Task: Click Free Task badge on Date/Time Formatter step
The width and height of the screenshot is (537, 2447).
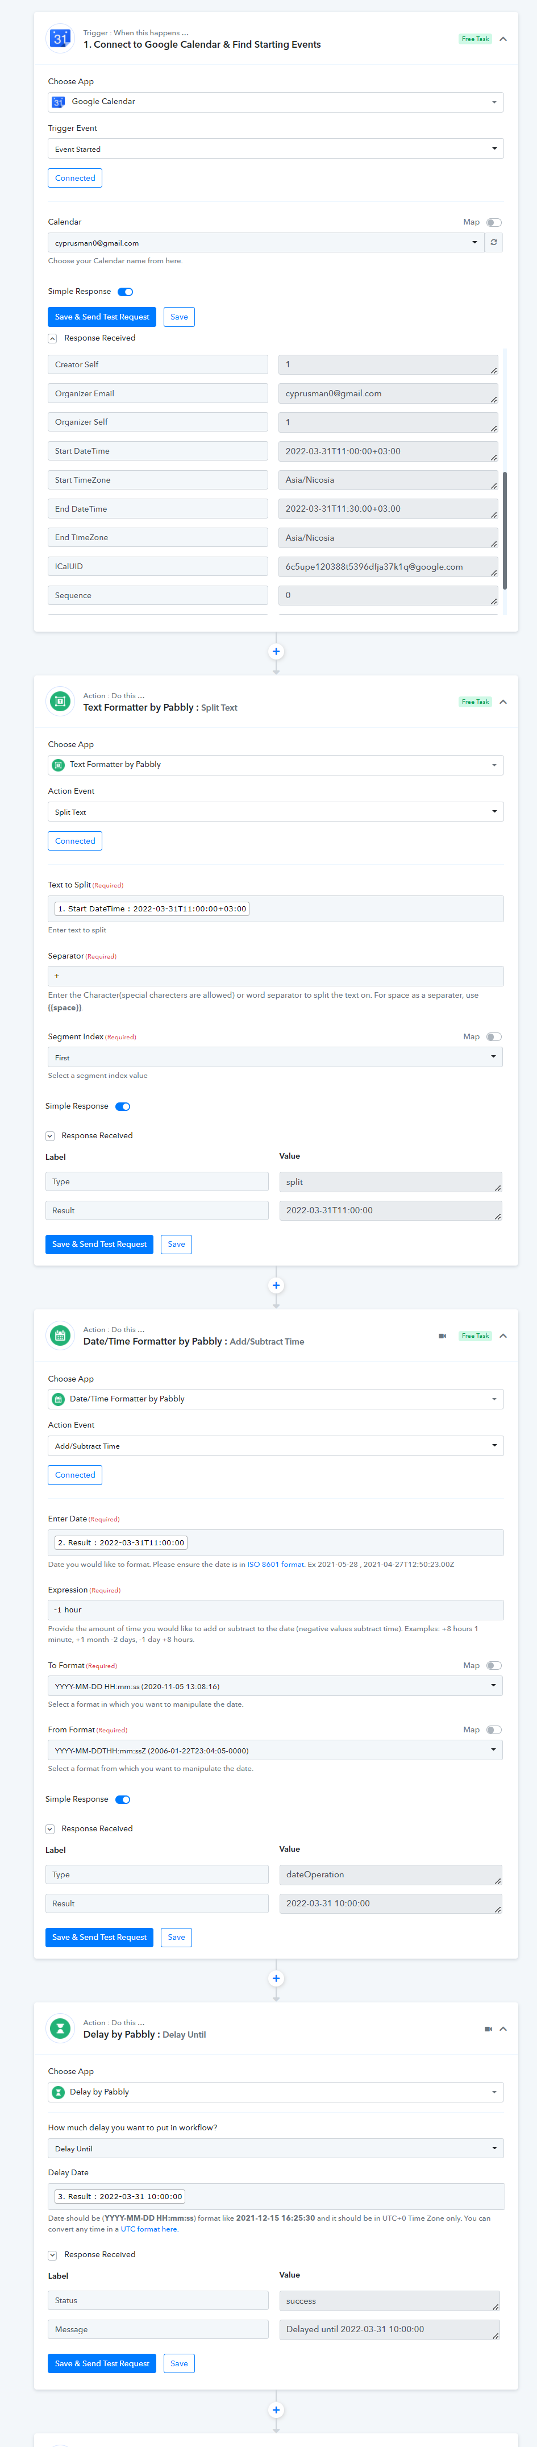Action: pyautogui.click(x=475, y=1336)
